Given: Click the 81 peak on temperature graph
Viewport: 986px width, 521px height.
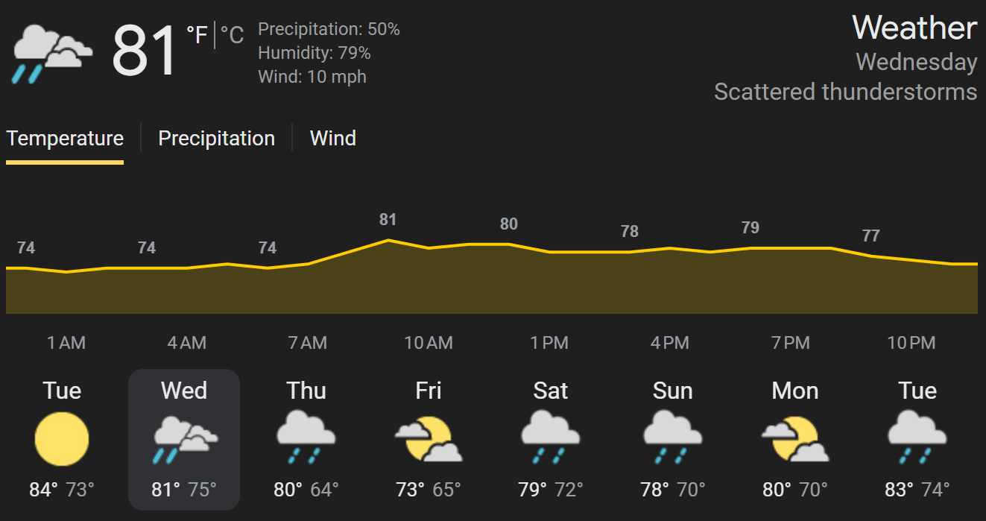Looking at the screenshot, I should [388, 220].
